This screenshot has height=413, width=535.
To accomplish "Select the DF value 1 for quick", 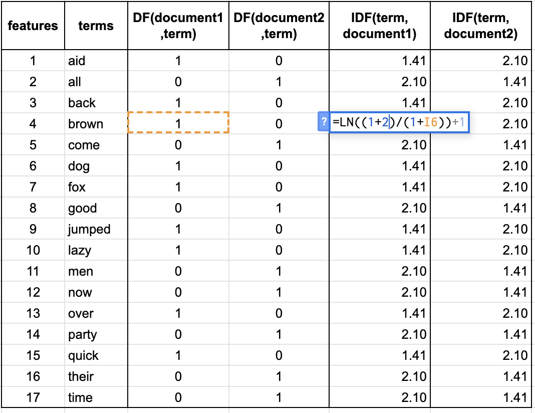I will (178, 355).
